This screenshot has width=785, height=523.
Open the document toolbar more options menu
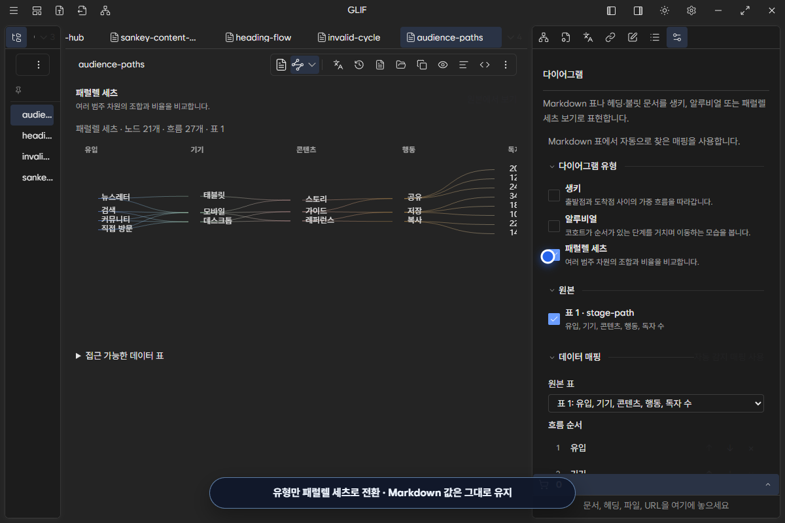coord(506,65)
